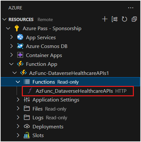Expand the Application Settings node
This screenshot has height=142, width=141.
[18, 100]
